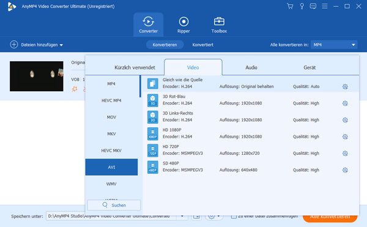367x227 pixels.
Task: Open settings gear for 3D Rot-Blau
Action: click(345, 103)
